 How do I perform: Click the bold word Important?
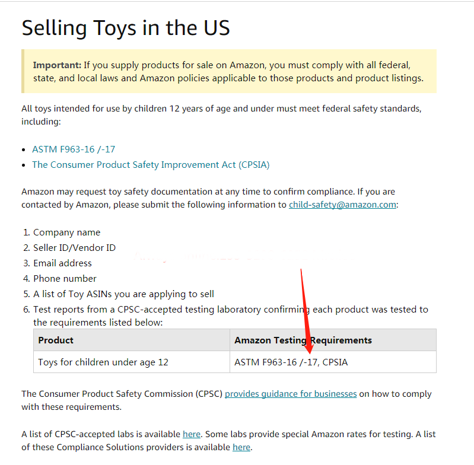coord(57,65)
